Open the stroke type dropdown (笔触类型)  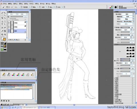point(128,16)
